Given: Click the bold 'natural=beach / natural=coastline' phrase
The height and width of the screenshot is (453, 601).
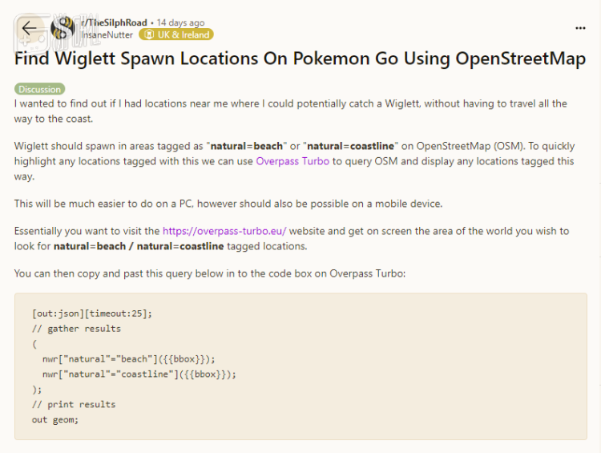Looking at the screenshot, I should point(139,246).
